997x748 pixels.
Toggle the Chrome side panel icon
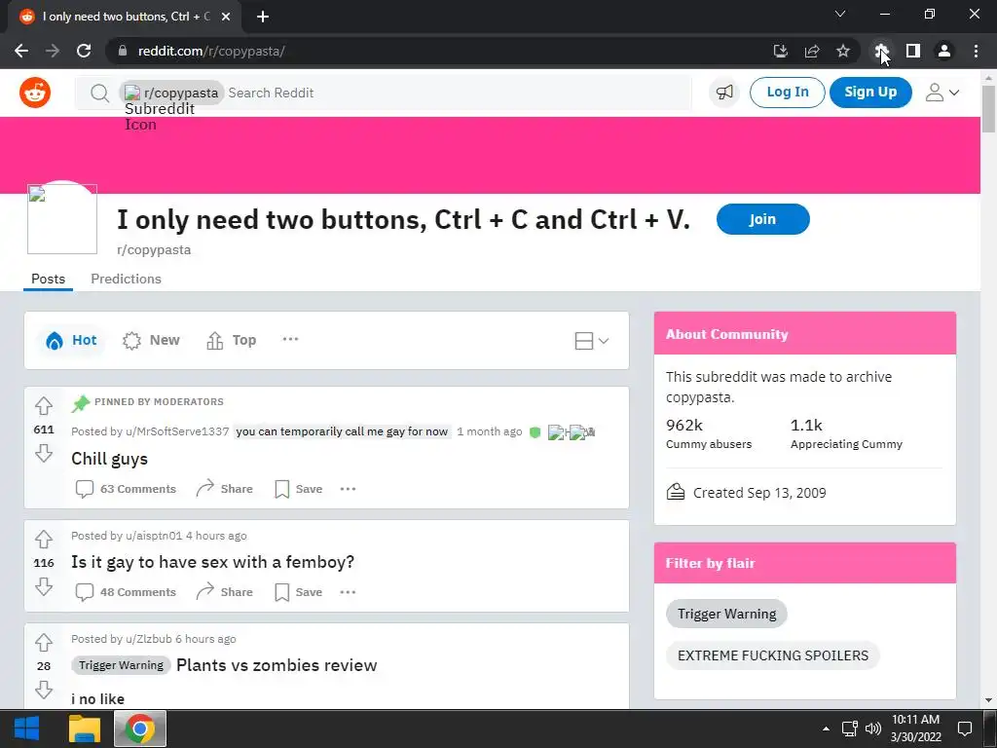913,51
